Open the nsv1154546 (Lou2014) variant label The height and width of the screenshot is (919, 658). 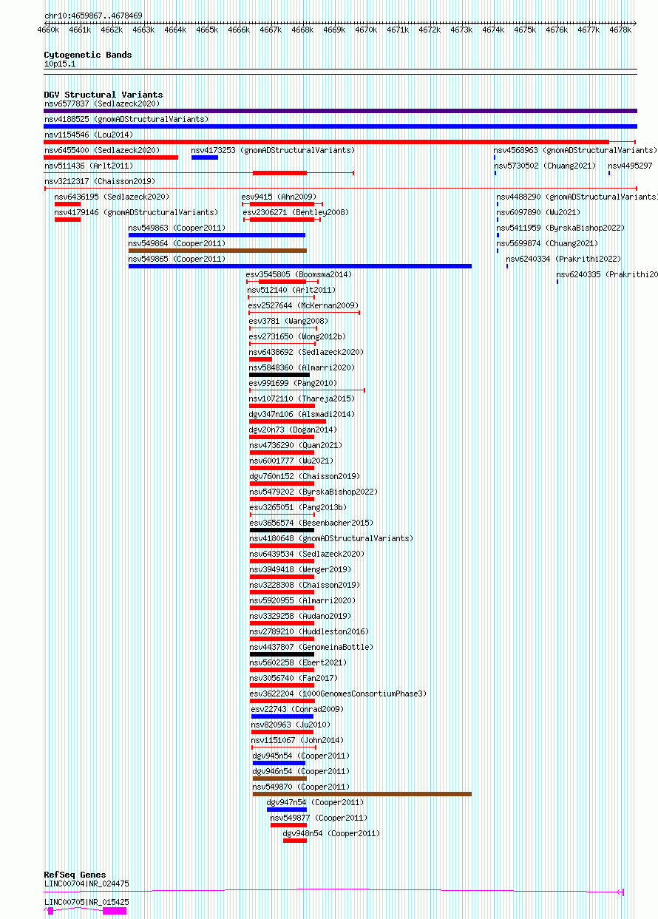89,135
